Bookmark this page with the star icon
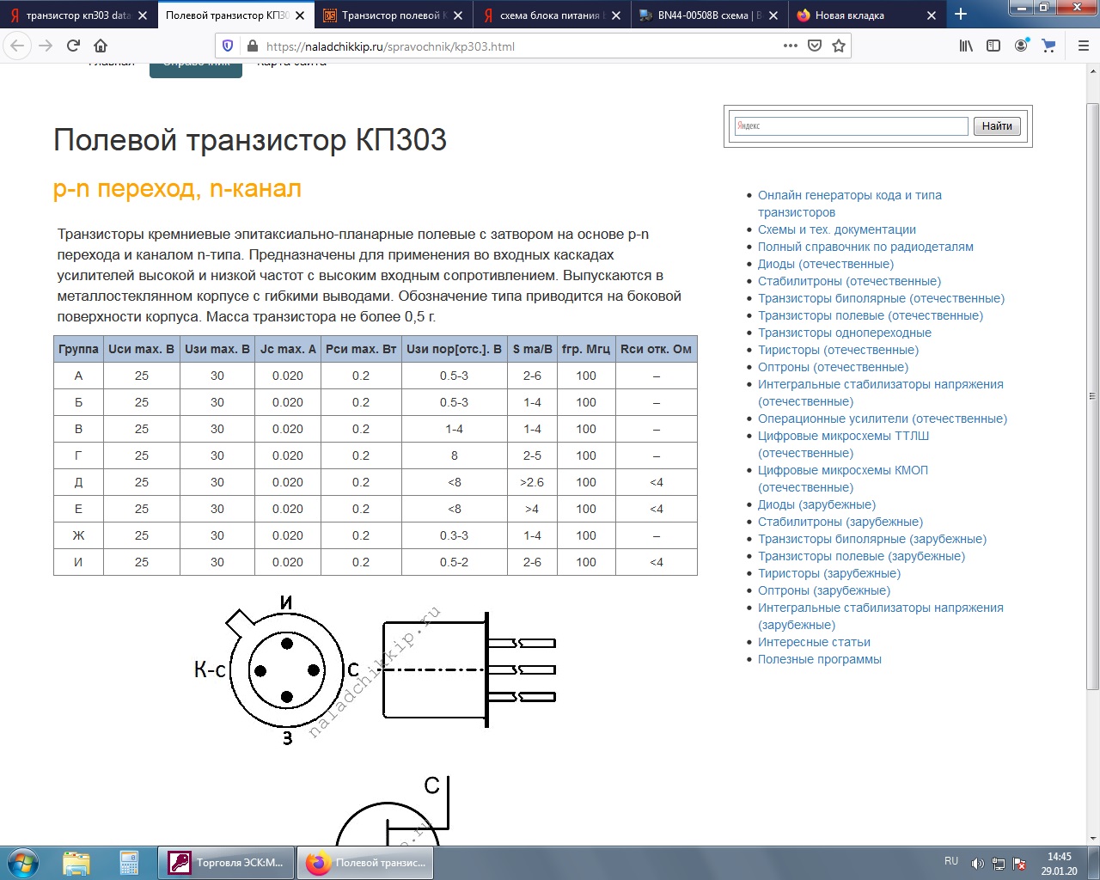 click(839, 46)
